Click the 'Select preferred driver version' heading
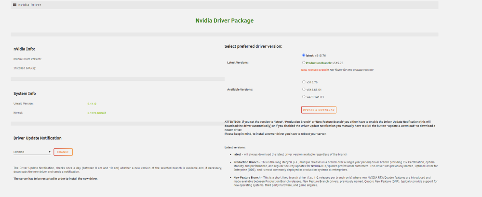The height and width of the screenshot is (197, 482). 254,46
